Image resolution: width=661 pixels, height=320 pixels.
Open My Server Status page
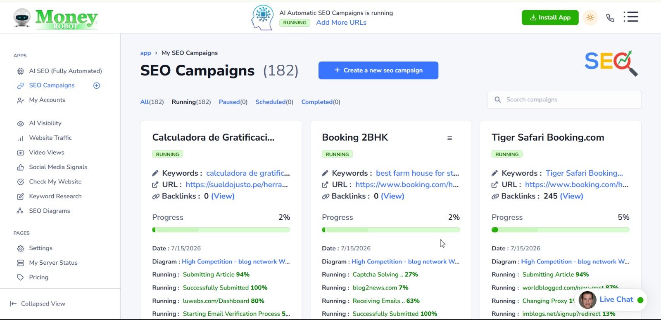pyautogui.click(x=53, y=263)
